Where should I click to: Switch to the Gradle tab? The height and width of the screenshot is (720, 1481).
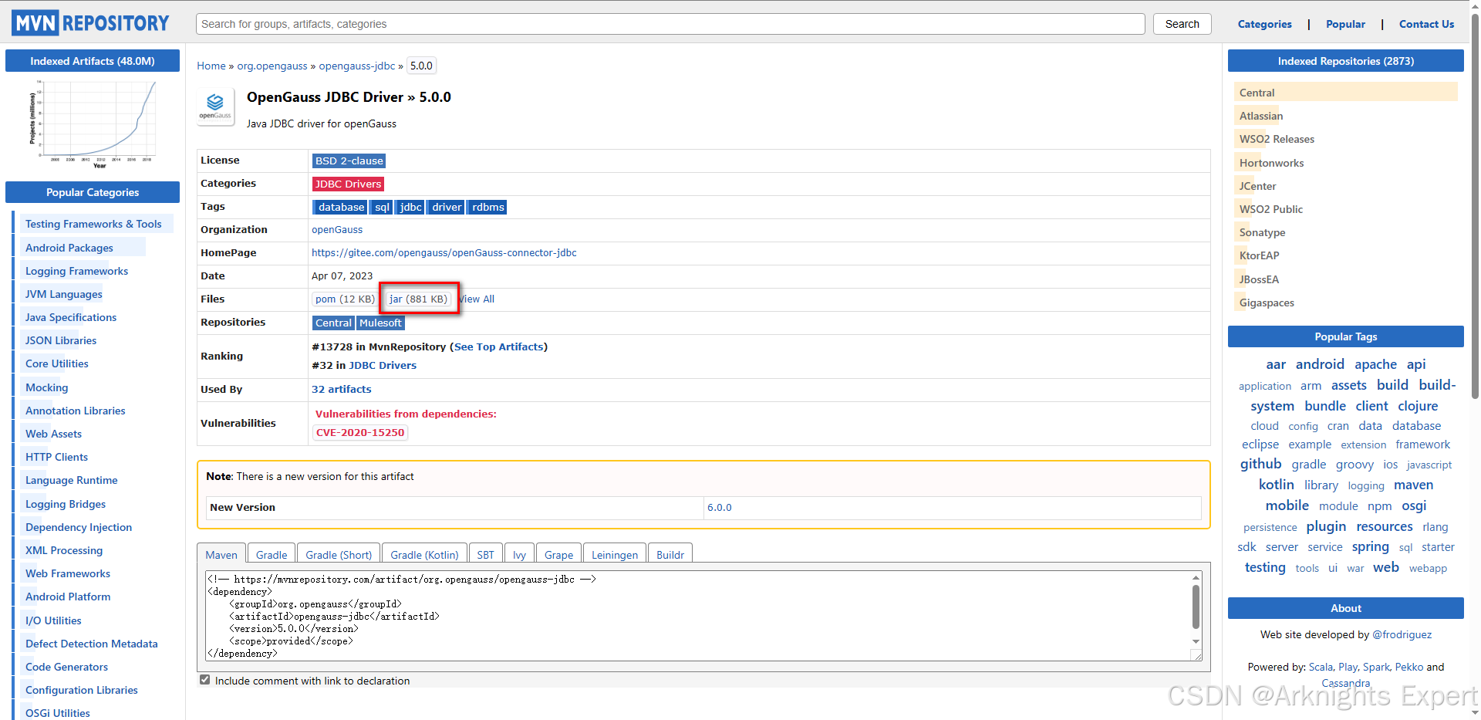point(272,554)
